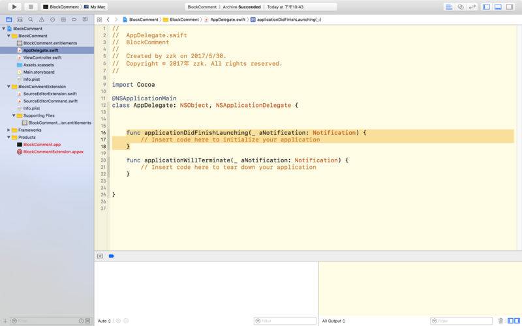Collapse the Supporting Files group
Image resolution: width=522 pixels, height=326 pixels.
(x=14, y=115)
